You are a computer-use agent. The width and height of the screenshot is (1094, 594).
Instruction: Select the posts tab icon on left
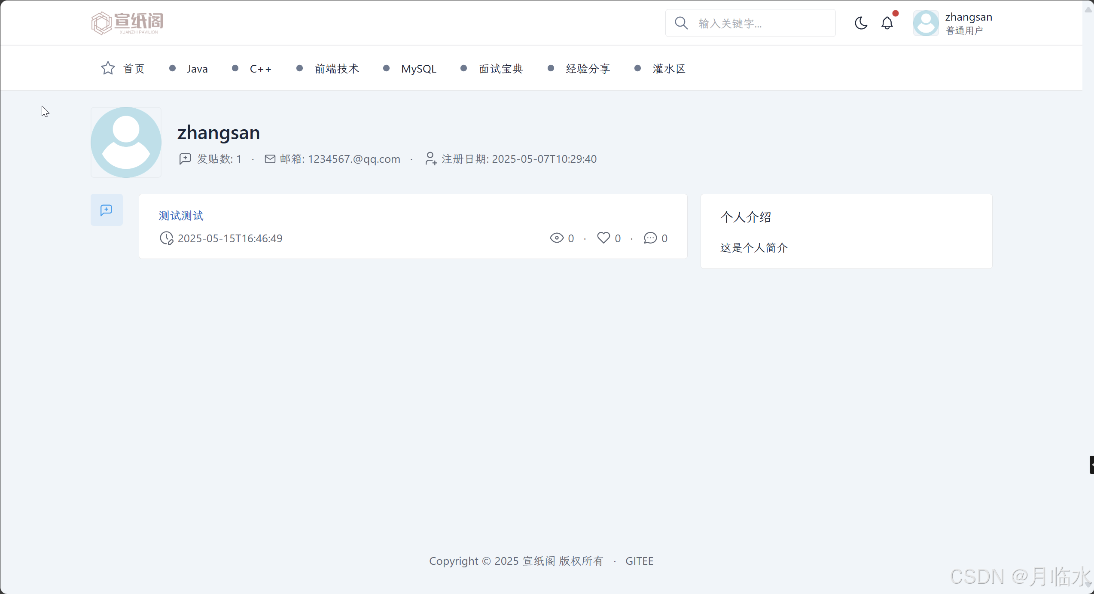pos(107,210)
